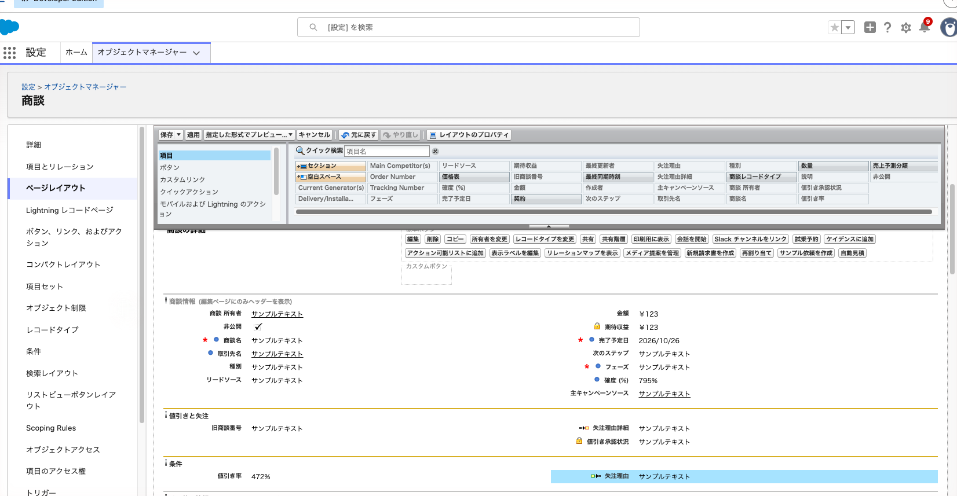Switch to the ホーム tab
This screenshot has height=496, width=957.
pos(76,52)
